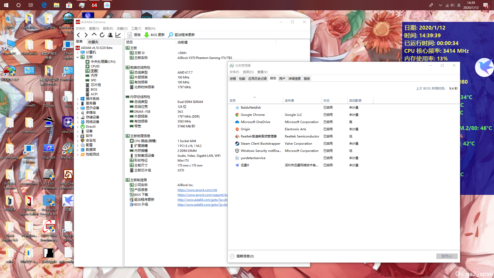Image resolution: width=494 pixels, height=278 pixels.
Task: Select Microsoft OneDrive startup entry
Action: pos(344,122)
